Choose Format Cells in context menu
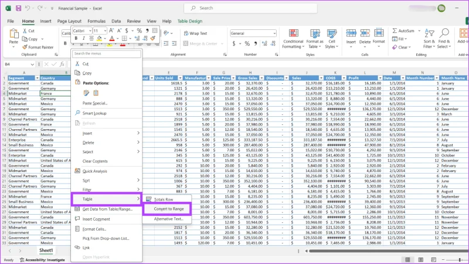 [x=107, y=229]
